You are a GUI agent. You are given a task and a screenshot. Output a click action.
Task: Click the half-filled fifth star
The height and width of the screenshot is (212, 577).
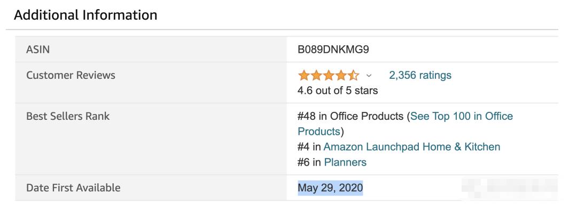coord(353,75)
